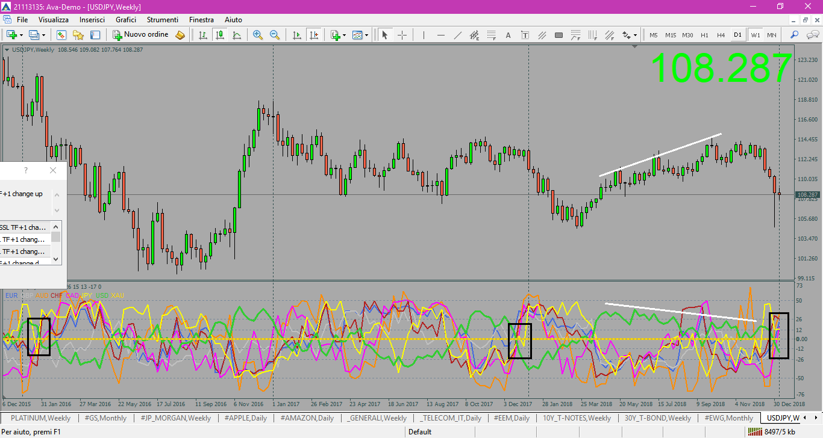Draw a horizontal line

[x=440, y=35]
